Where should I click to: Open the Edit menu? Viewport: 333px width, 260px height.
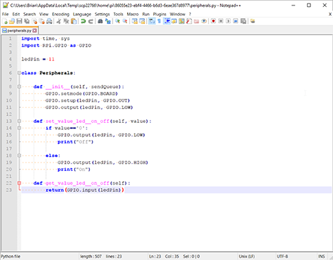(16, 14)
